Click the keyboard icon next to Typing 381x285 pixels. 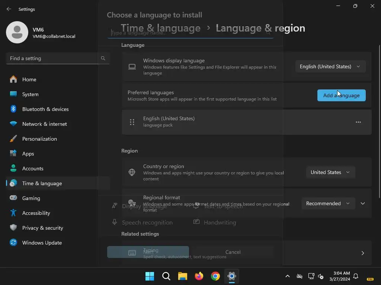(x=132, y=253)
